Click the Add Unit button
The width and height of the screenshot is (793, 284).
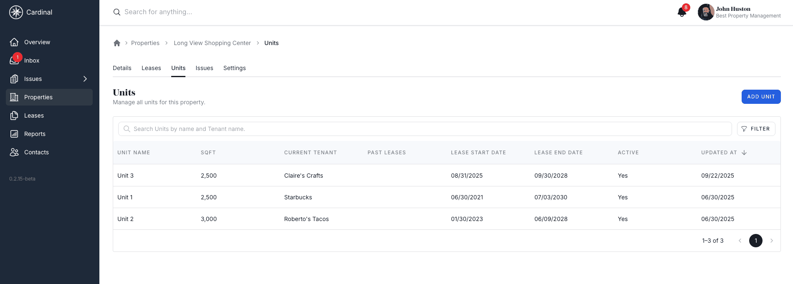(x=761, y=97)
